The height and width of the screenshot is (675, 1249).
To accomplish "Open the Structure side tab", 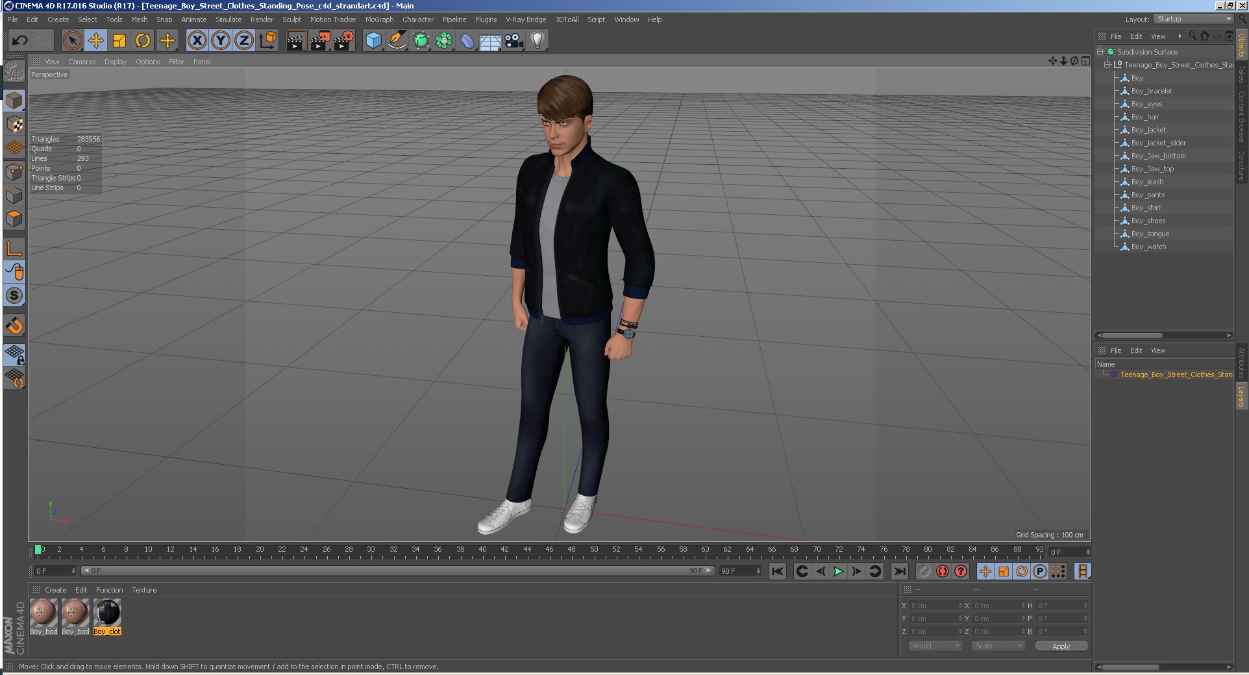I will [x=1241, y=166].
